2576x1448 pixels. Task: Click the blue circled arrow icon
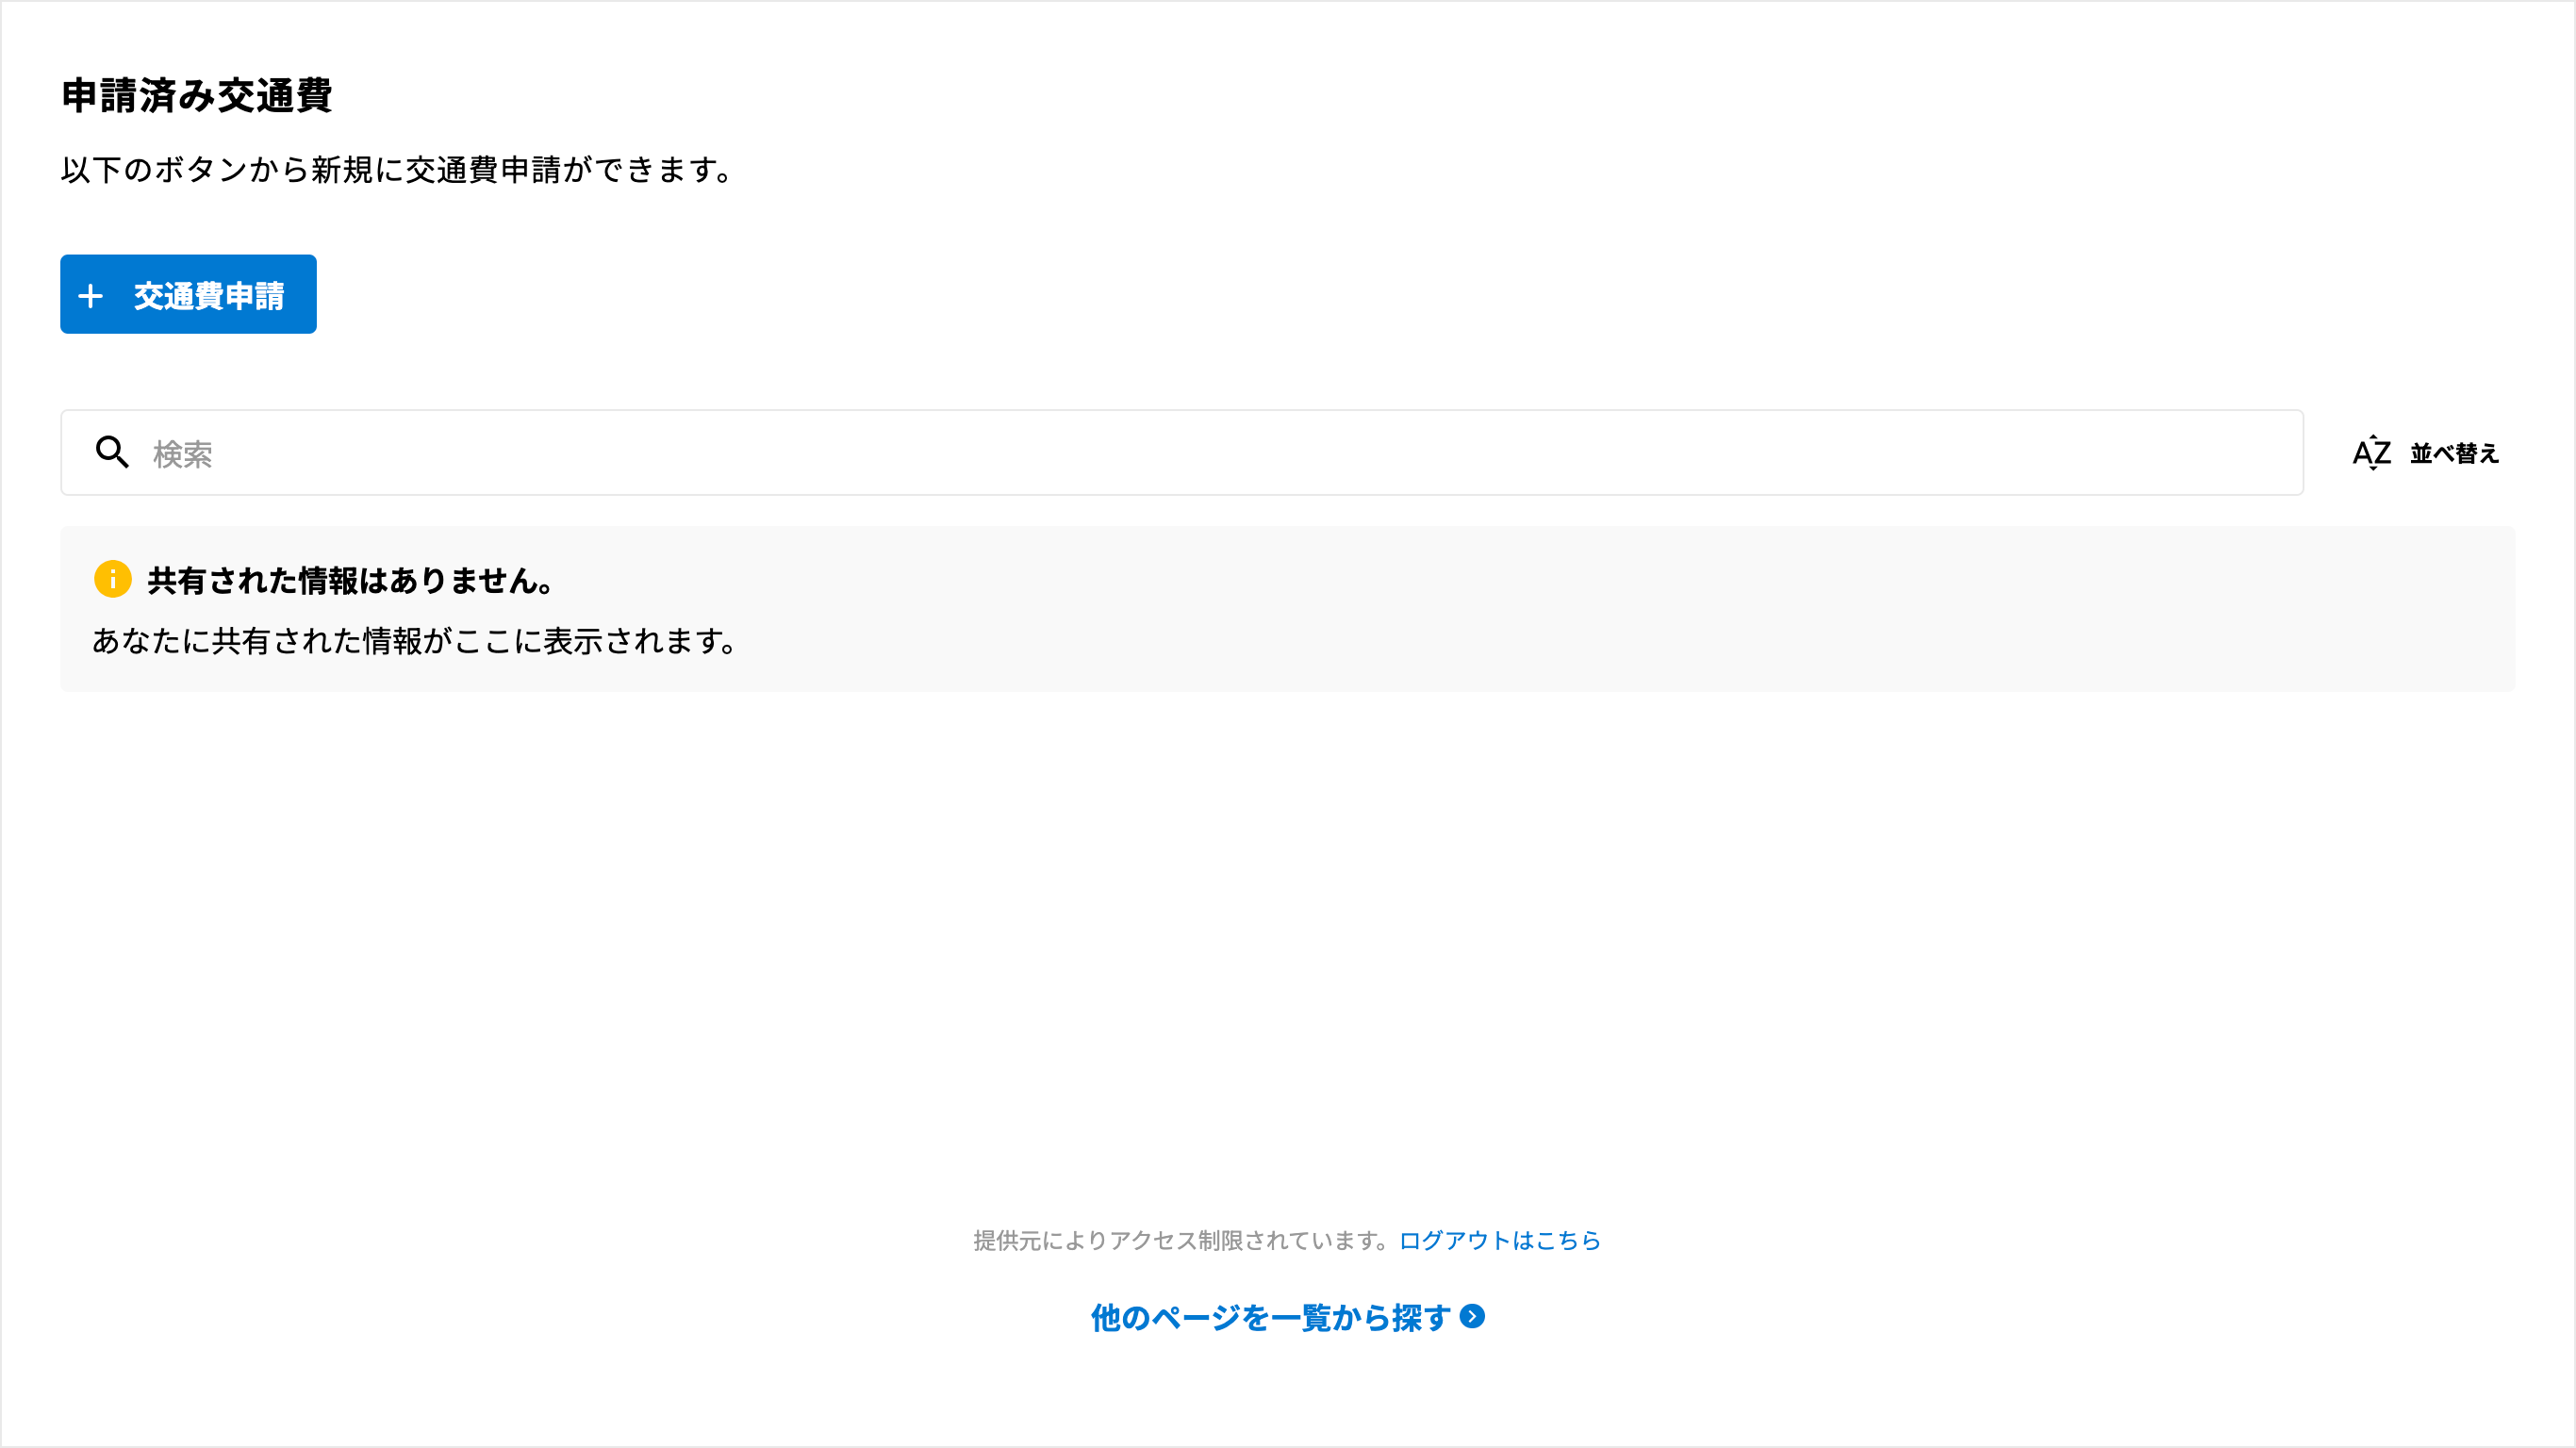(1472, 1316)
